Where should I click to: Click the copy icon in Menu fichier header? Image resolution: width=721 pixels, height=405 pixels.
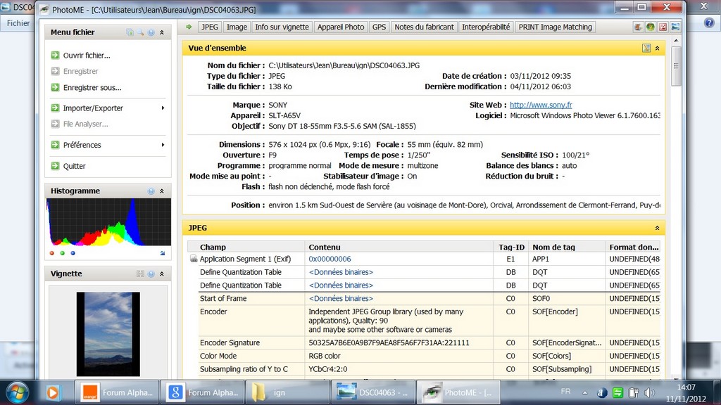[130, 32]
